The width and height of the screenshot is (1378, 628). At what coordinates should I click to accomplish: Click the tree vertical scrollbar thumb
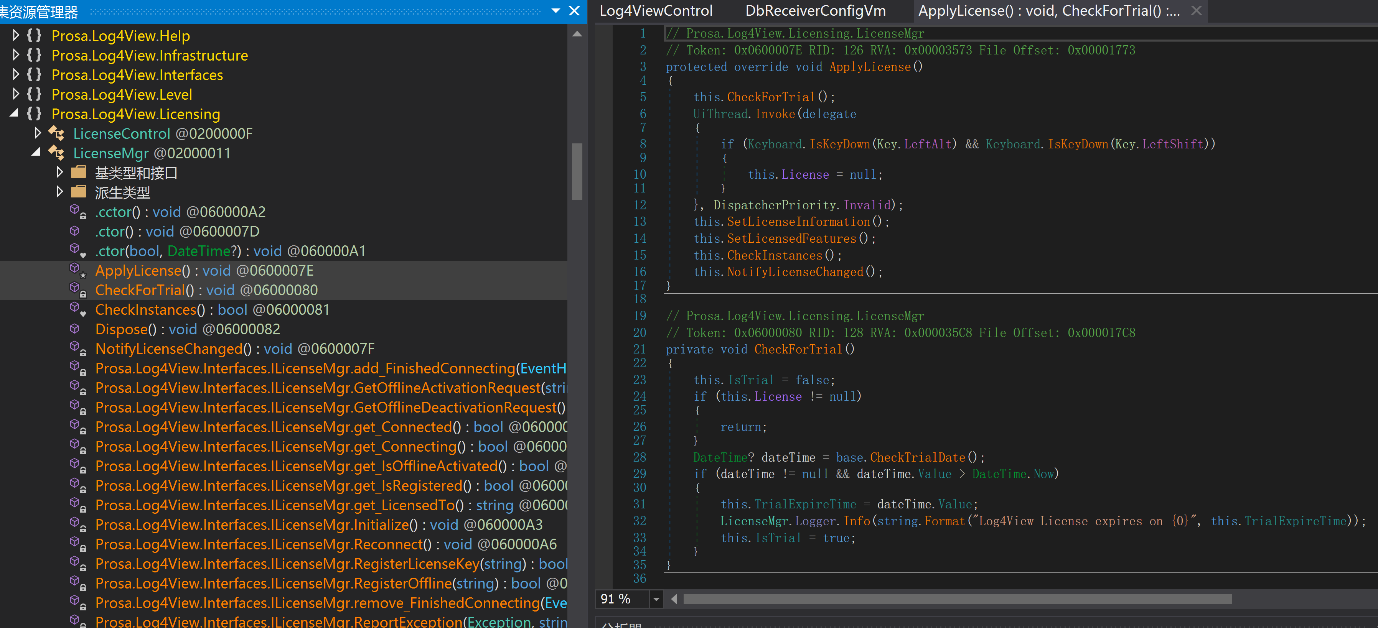click(x=577, y=171)
